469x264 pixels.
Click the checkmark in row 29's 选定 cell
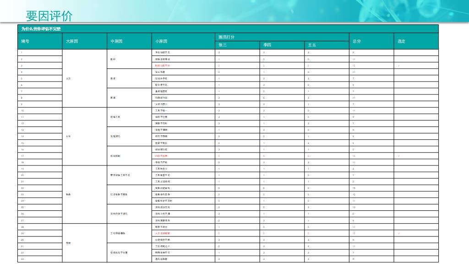point(399,233)
